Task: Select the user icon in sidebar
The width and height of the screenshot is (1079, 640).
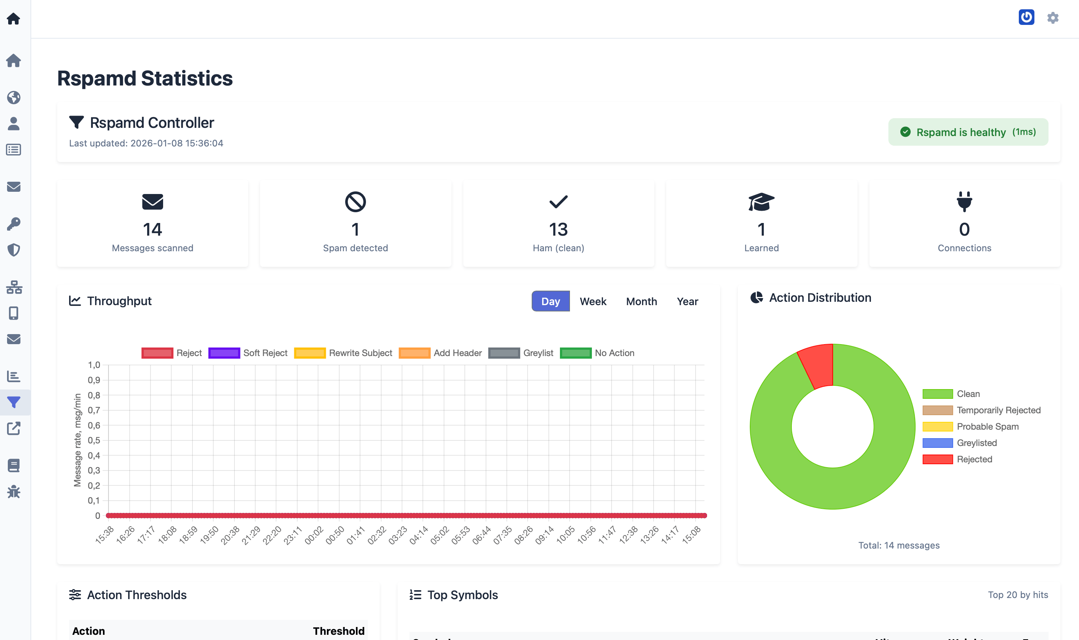Action: [x=13, y=124]
